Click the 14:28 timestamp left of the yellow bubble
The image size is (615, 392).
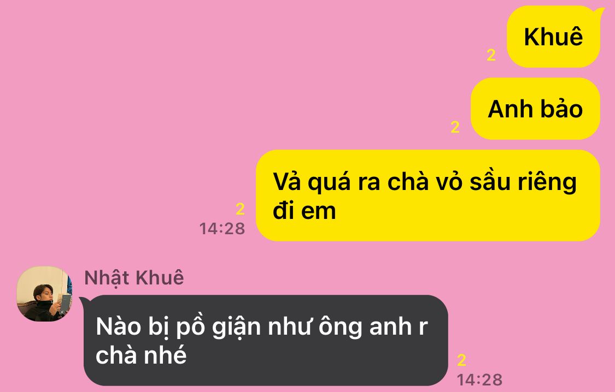click(x=222, y=229)
